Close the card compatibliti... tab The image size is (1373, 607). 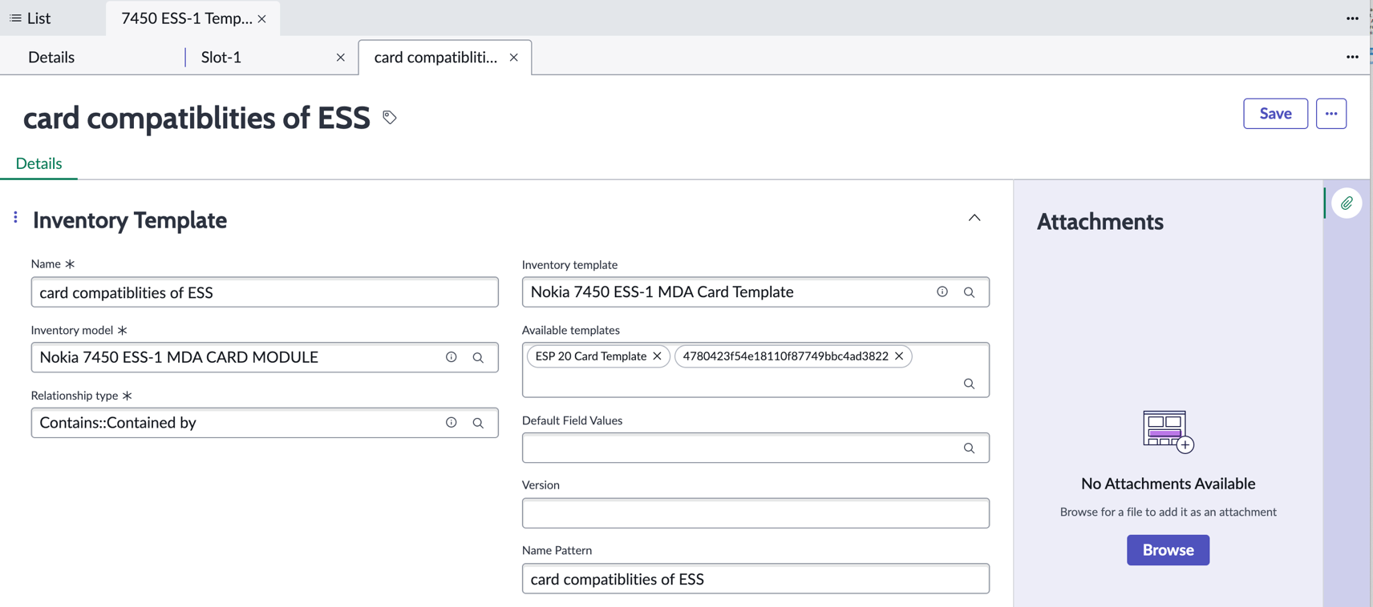pyautogui.click(x=514, y=58)
